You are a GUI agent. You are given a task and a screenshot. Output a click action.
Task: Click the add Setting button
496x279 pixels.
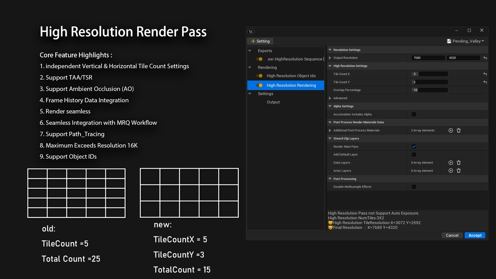[260, 41]
